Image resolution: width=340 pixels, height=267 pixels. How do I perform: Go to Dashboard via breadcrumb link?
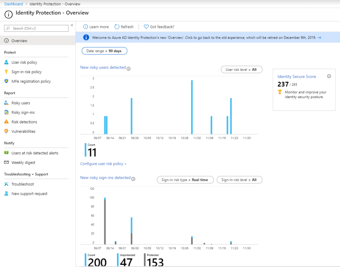click(14, 4)
